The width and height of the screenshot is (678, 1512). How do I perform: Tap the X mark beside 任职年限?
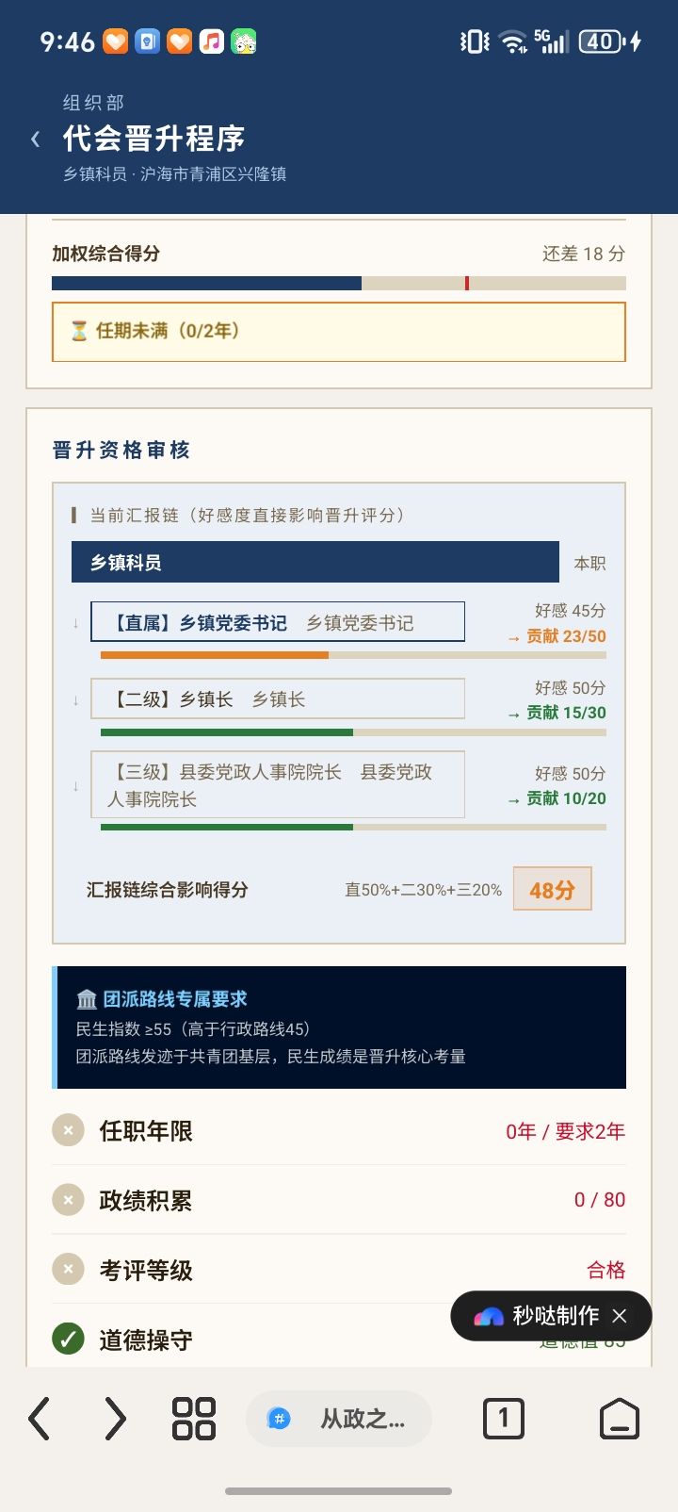click(68, 1130)
